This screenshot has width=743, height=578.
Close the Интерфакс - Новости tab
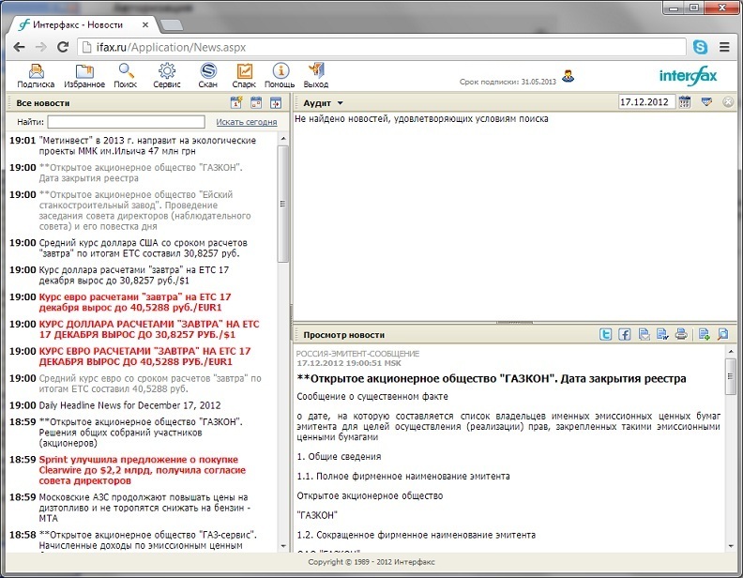click(145, 24)
